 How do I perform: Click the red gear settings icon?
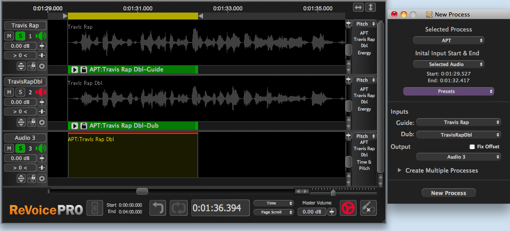click(348, 208)
